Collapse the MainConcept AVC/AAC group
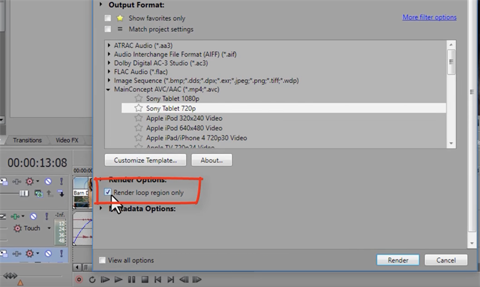Viewport: 480px width, 287px height. click(x=109, y=89)
